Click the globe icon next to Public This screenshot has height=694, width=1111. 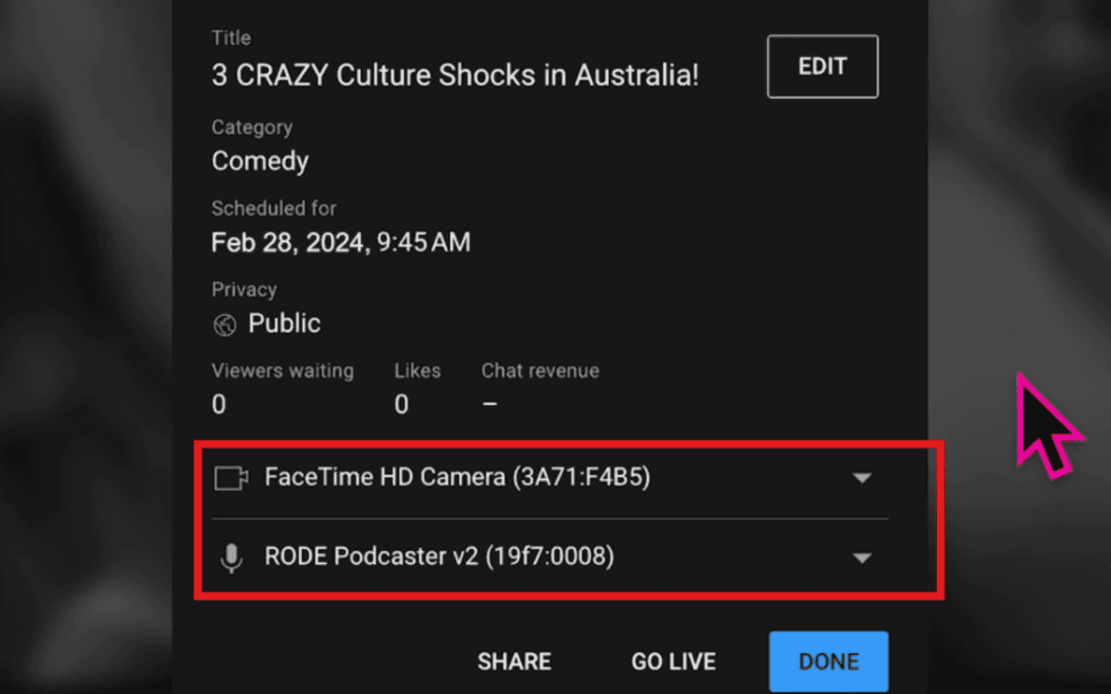224,325
